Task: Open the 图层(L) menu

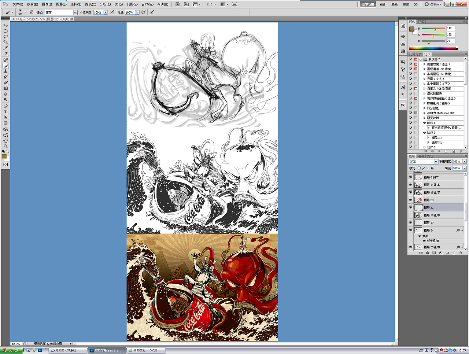Action: (x=62, y=4)
